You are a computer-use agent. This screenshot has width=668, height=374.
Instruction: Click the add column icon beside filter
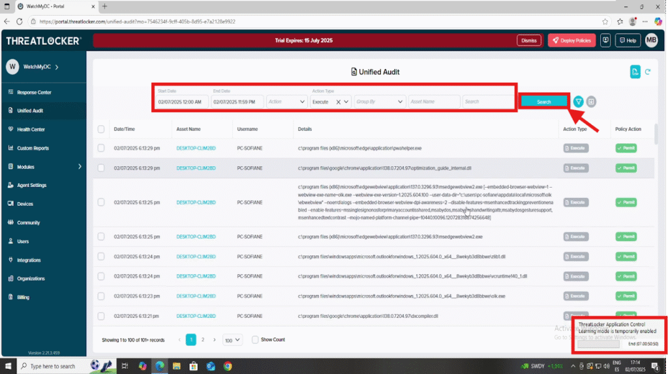[x=591, y=102]
